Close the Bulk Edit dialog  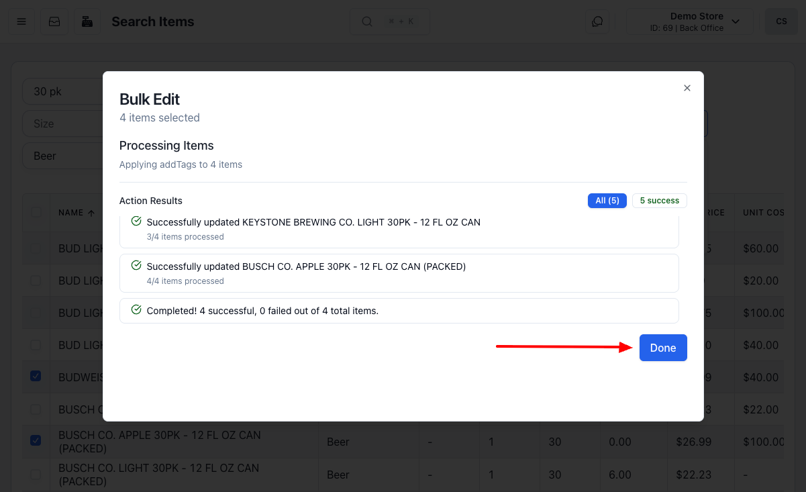[x=687, y=88]
